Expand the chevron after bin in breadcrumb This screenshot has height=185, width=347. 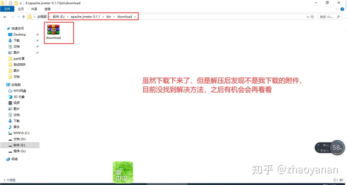click(x=114, y=17)
